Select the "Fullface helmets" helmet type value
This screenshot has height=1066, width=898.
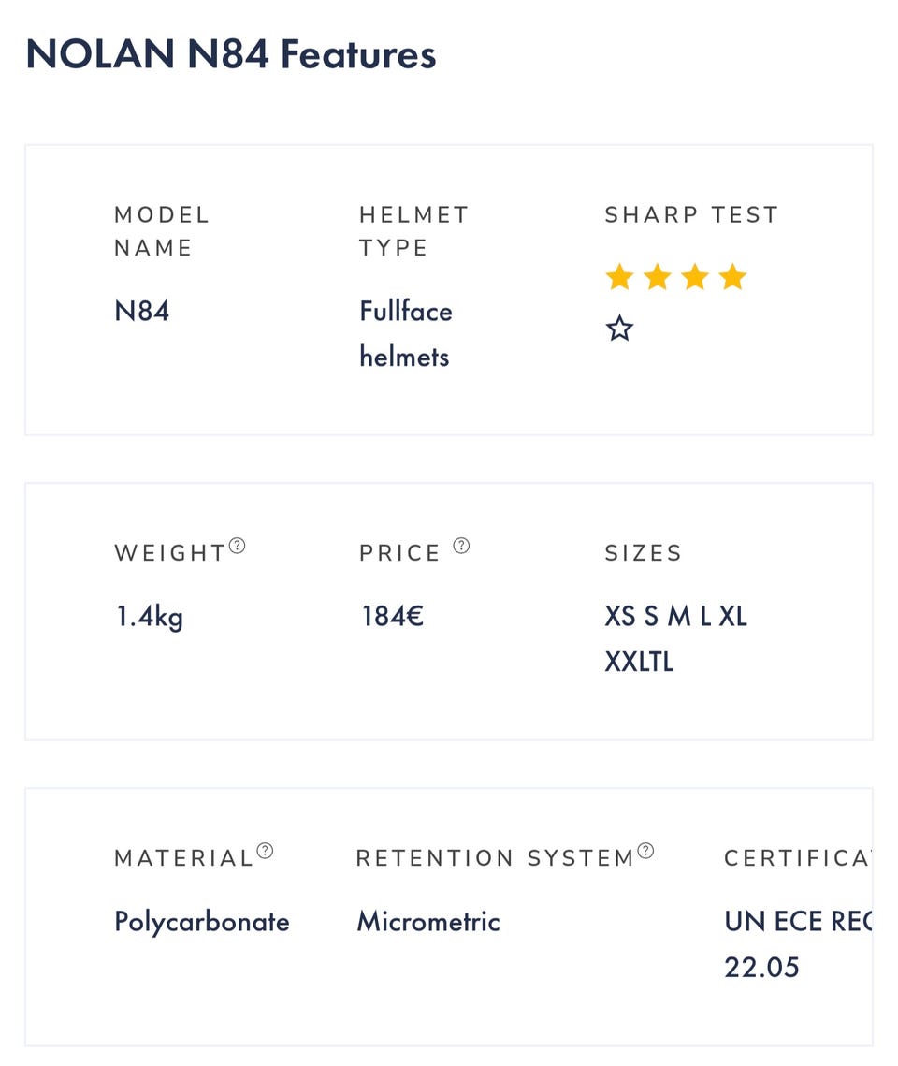coord(405,333)
